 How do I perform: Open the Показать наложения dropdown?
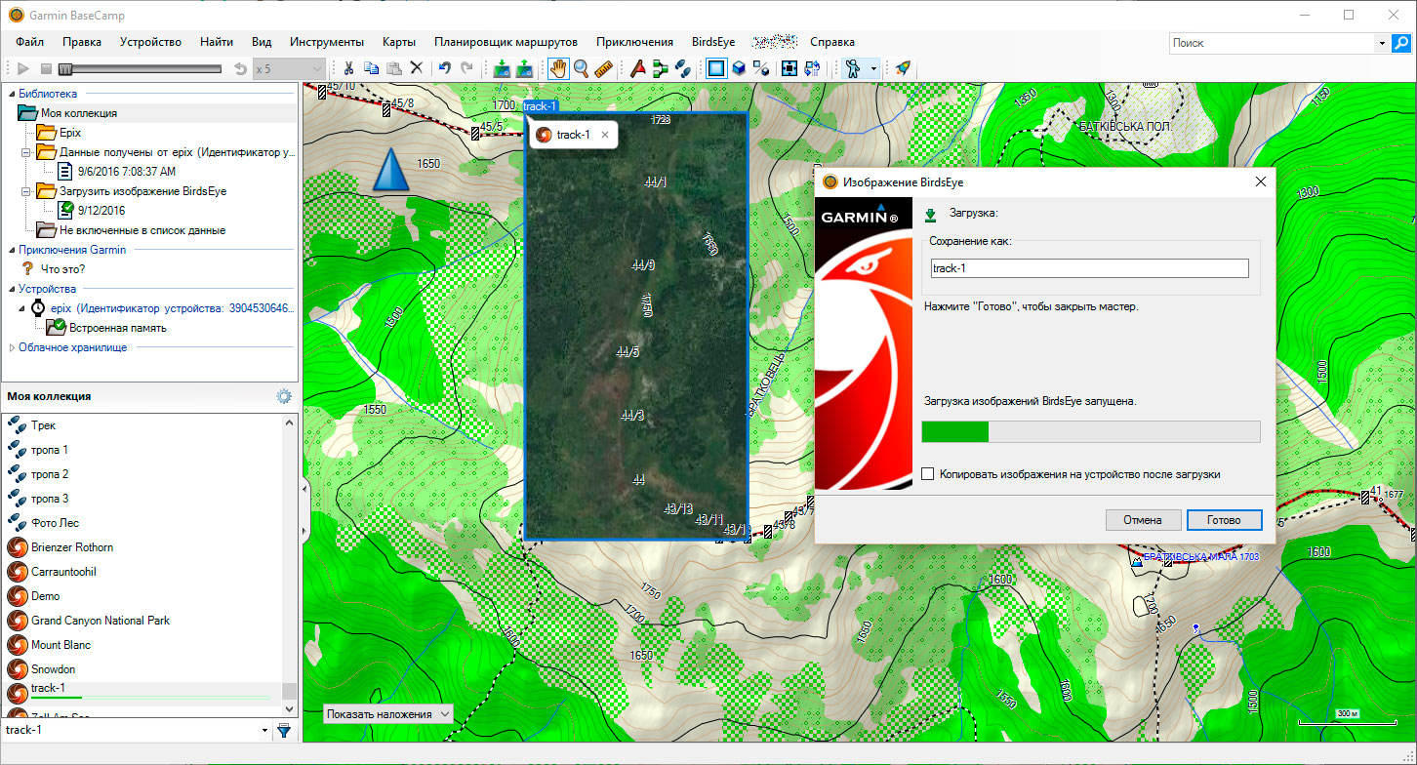click(x=388, y=714)
